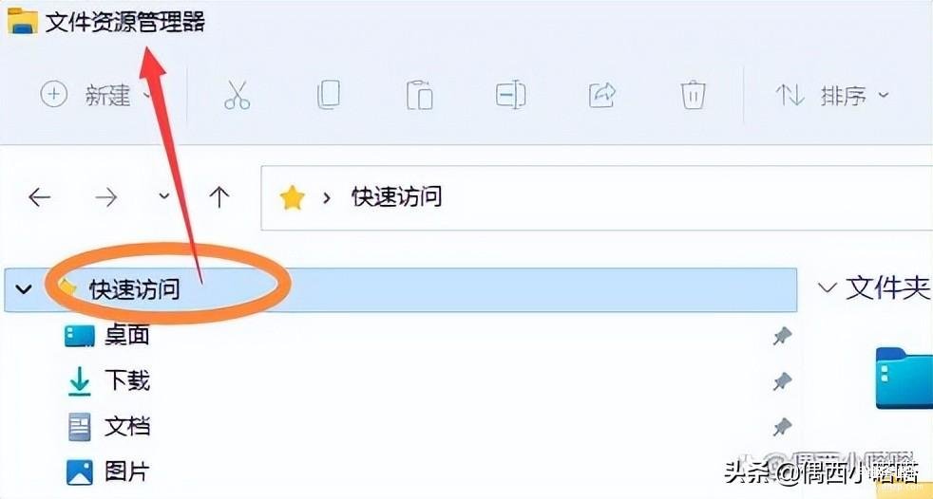Screen dimensions: 933x499
Task: Open the 新建 dropdown menu
Action: pos(95,95)
